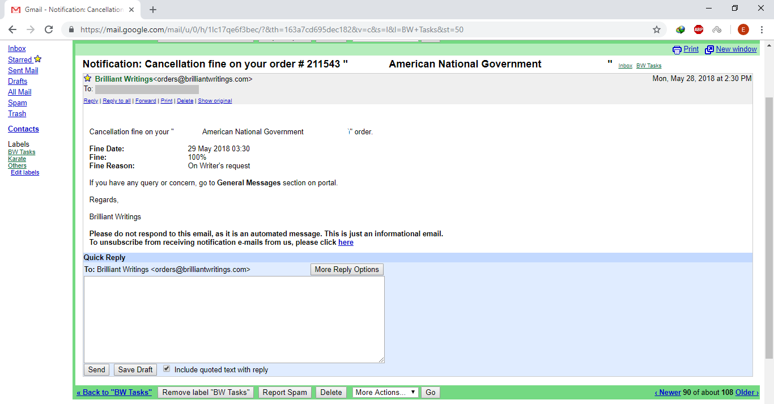Open the Spam folder
The image size is (774, 404).
coord(18,103)
